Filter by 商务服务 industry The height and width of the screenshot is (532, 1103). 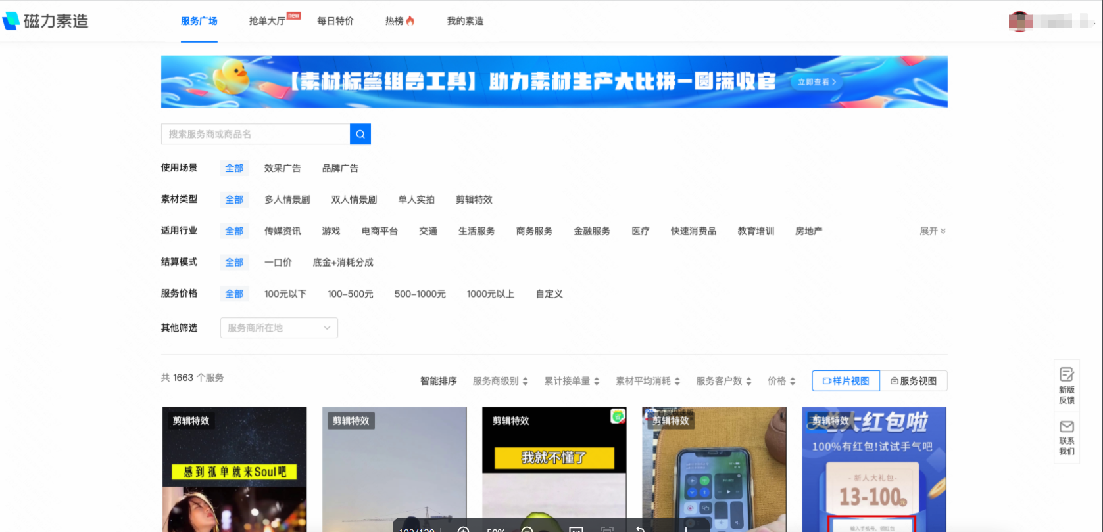point(535,231)
